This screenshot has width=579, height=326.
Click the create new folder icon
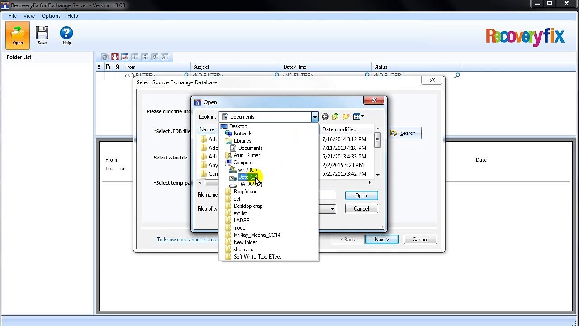[346, 117]
